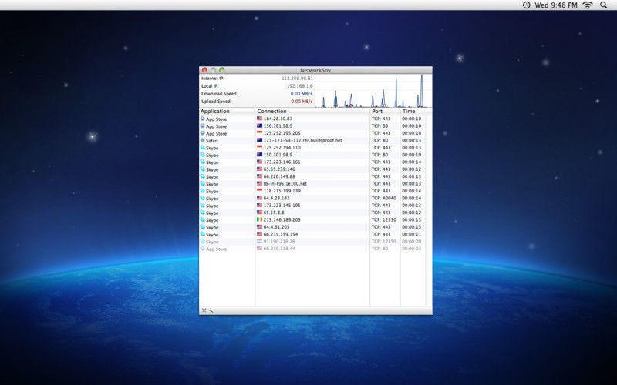This screenshot has width=617, height=385.
Task: Click Skype icon in 65.55.8.8 row
Action: point(203,213)
